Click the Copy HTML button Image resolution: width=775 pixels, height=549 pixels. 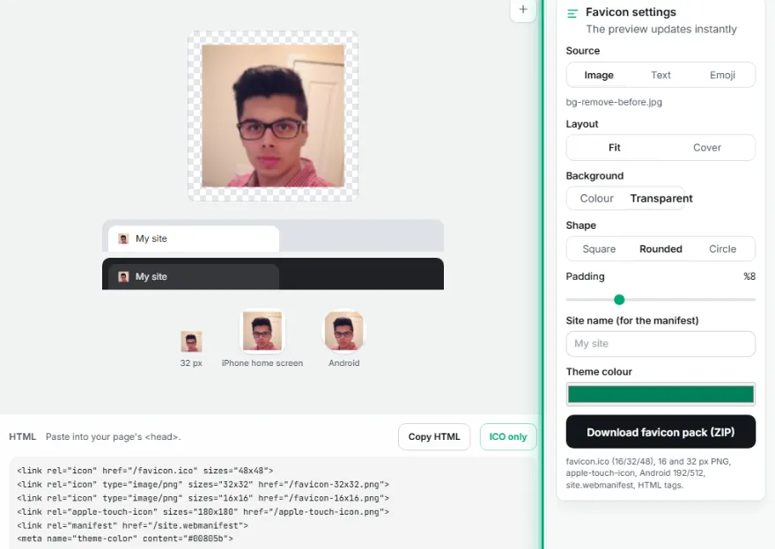[x=434, y=437]
